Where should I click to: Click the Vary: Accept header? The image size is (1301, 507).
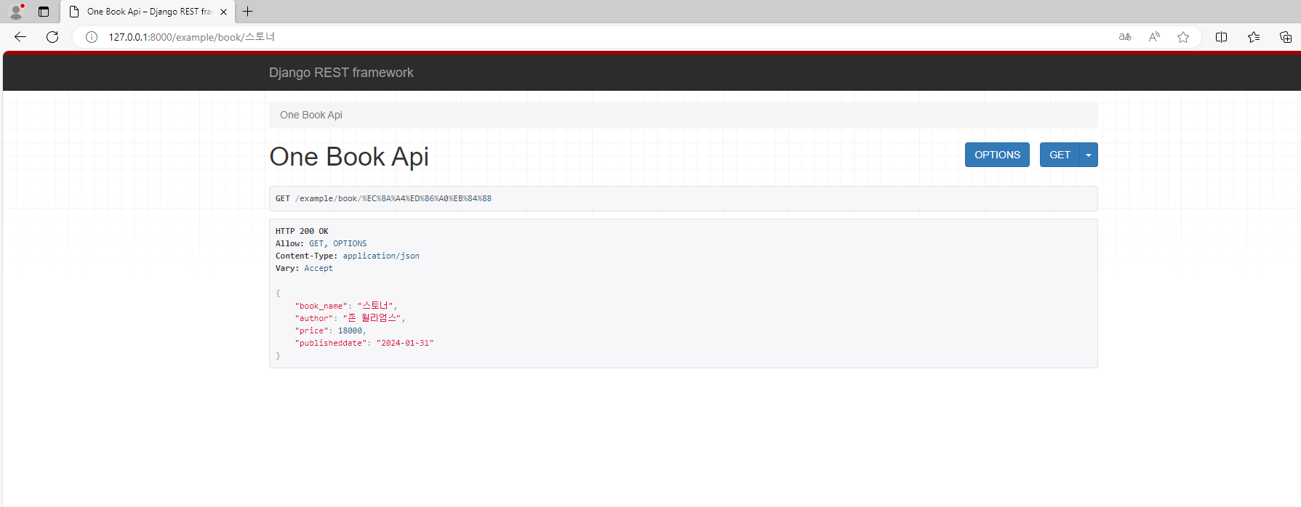304,268
